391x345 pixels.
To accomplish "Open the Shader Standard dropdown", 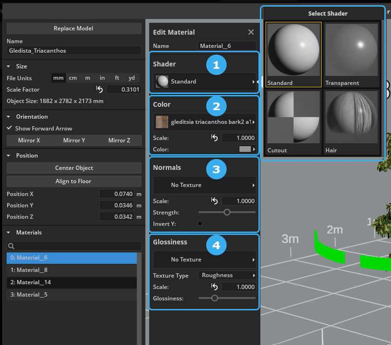I will click(205, 82).
